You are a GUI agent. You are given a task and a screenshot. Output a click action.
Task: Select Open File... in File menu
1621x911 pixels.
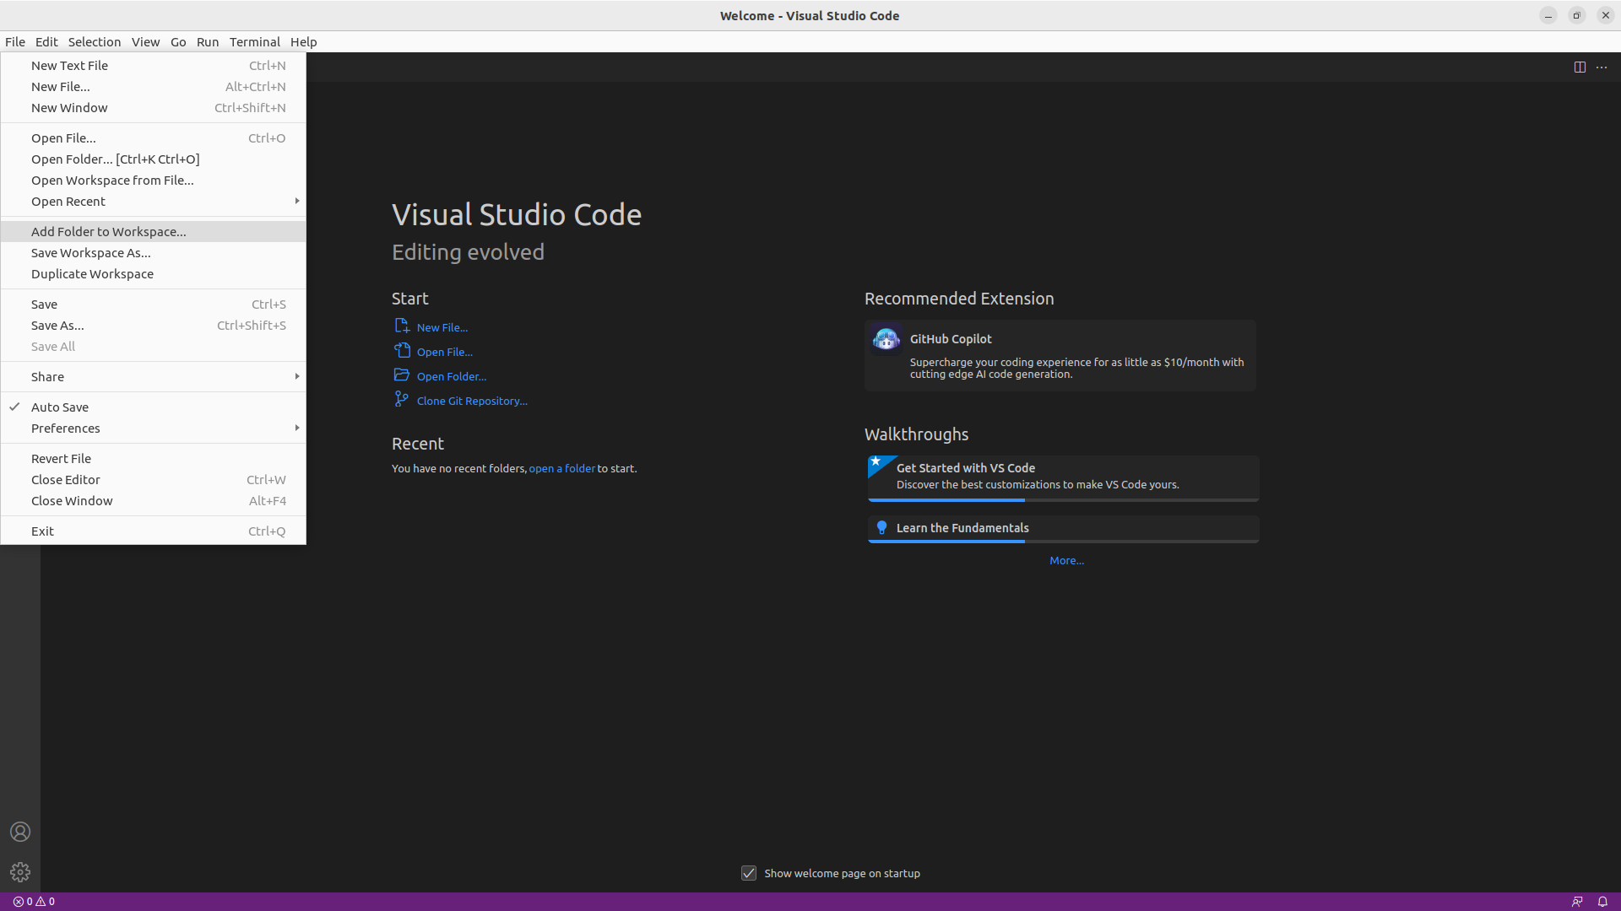153,138
